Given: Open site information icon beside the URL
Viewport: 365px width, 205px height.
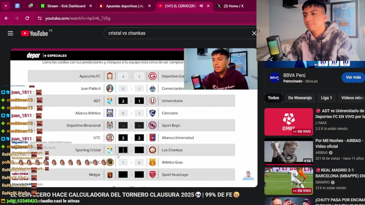Looking at the screenshot, I should (40, 18).
